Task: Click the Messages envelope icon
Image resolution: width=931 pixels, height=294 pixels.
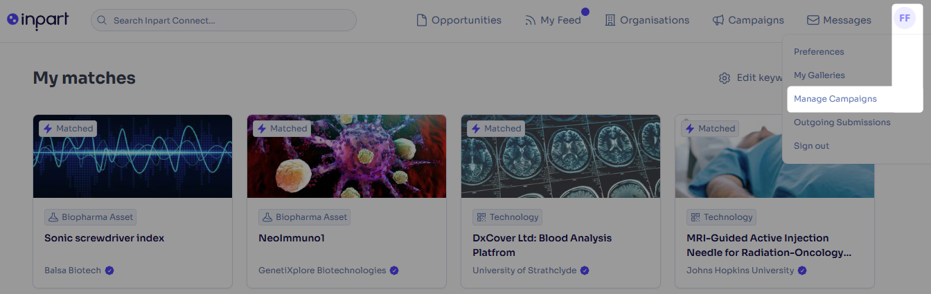Action: [x=813, y=20]
